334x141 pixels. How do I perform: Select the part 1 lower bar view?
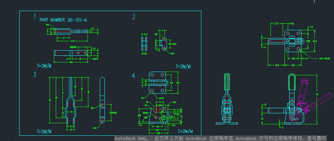[71, 53]
